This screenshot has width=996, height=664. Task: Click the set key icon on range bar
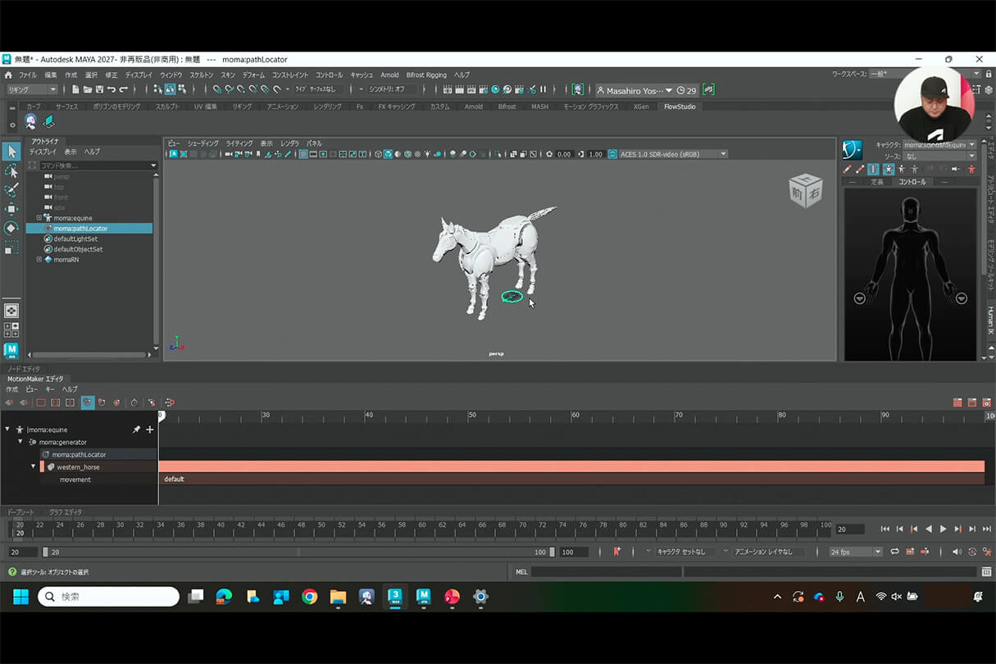616,552
